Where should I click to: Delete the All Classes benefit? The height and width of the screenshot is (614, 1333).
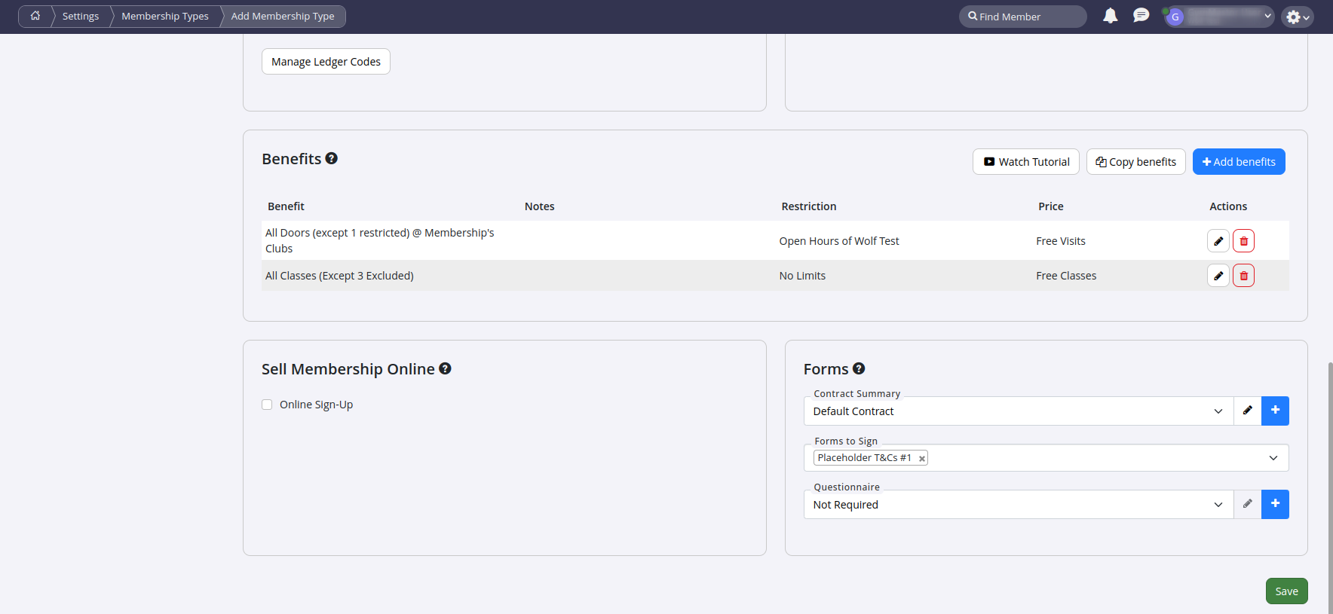(1243, 276)
